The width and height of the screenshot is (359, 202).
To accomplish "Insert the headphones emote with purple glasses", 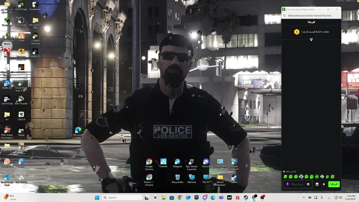I will tap(301, 176).
